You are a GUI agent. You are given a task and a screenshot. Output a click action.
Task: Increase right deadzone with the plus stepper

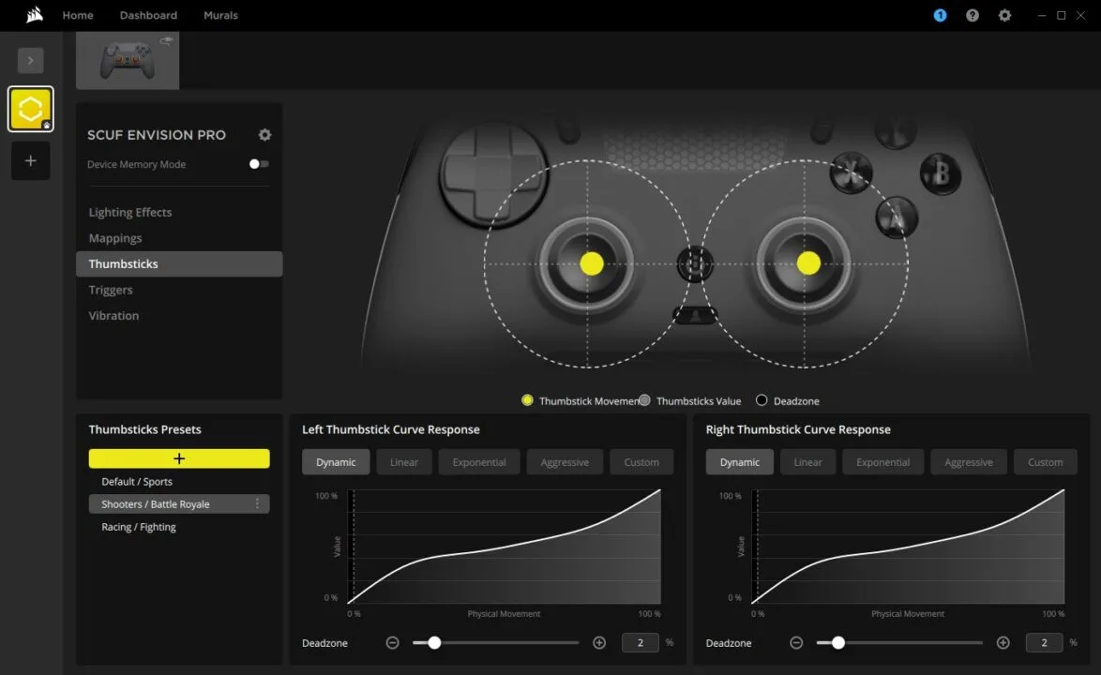1003,643
